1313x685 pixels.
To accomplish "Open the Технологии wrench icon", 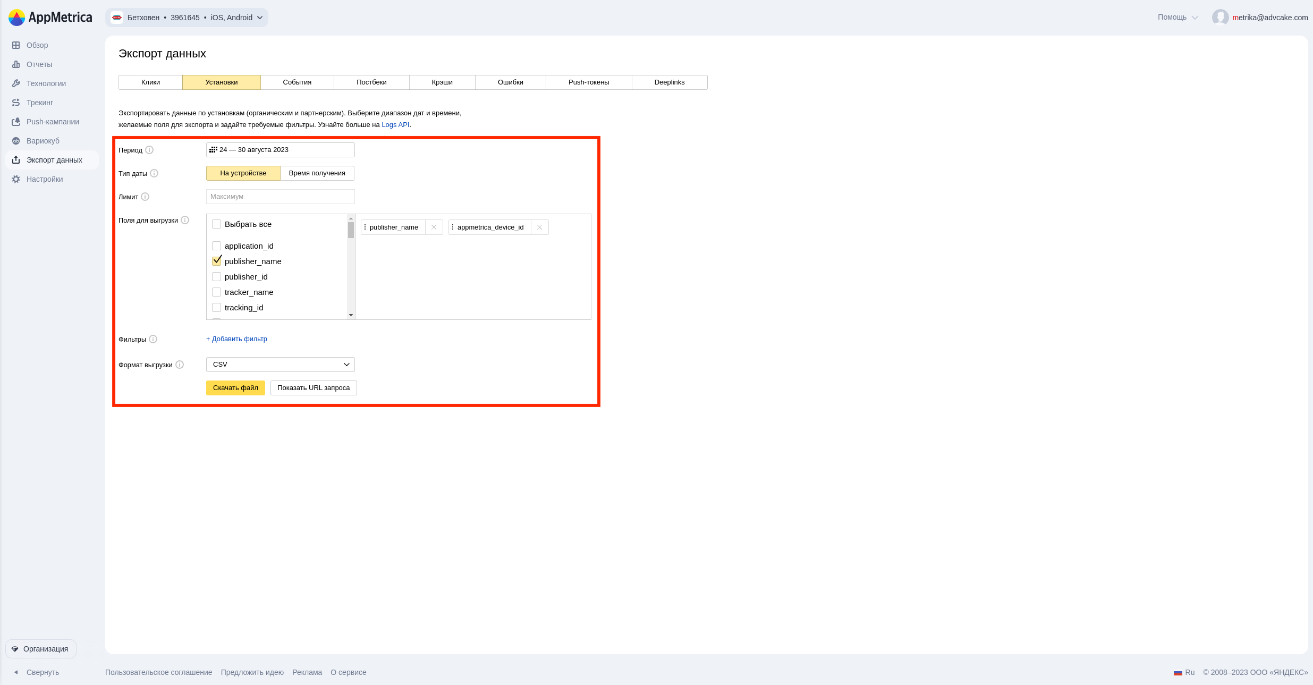I will [x=16, y=83].
